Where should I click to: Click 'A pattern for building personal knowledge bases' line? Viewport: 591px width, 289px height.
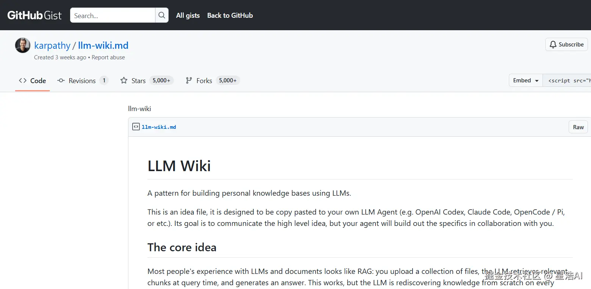pyautogui.click(x=249, y=193)
